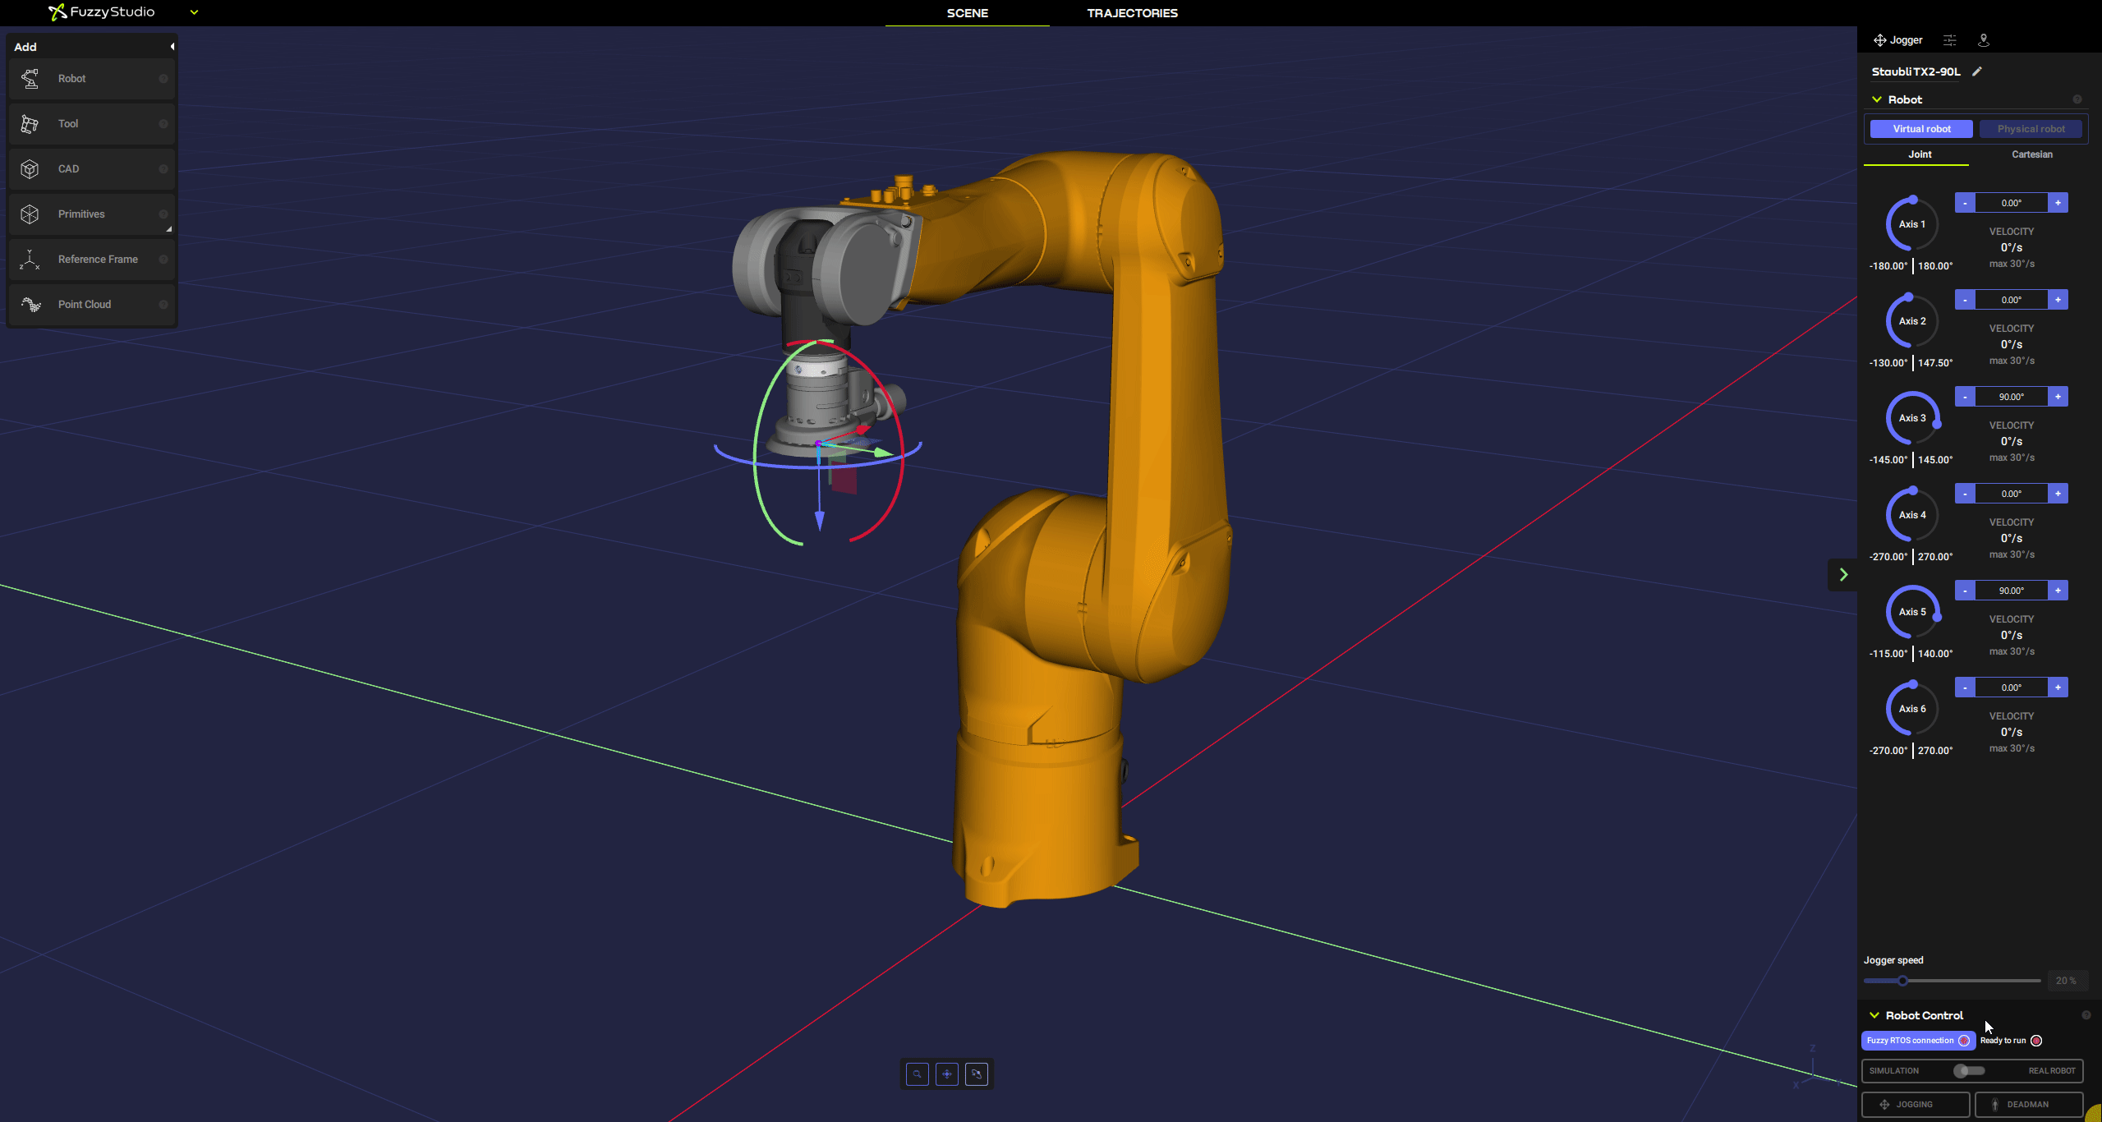The width and height of the screenshot is (2102, 1122).
Task: Collapse the Robot Control section
Action: click(x=1874, y=1015)
